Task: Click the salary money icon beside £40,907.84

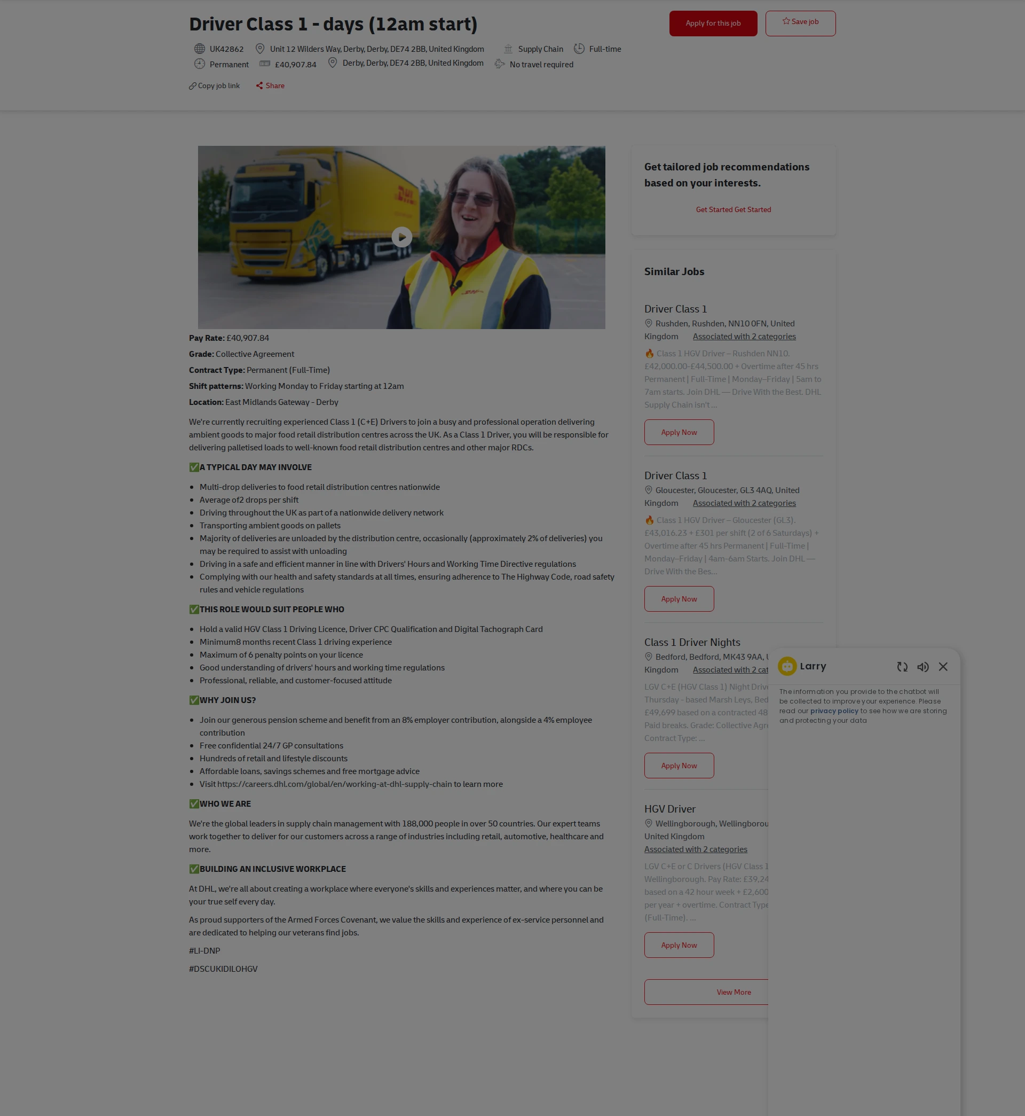Action: click(x=265, y=64)
